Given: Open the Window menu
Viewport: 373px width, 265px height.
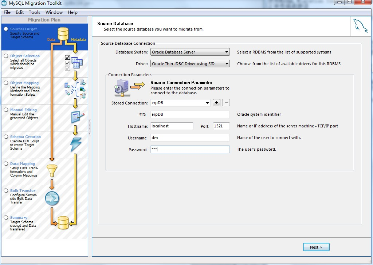Looking at the screenshot, I should 54,12.
